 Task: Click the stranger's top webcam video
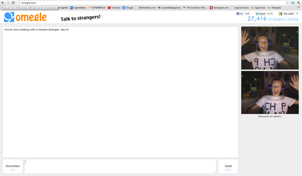point(270,48)
